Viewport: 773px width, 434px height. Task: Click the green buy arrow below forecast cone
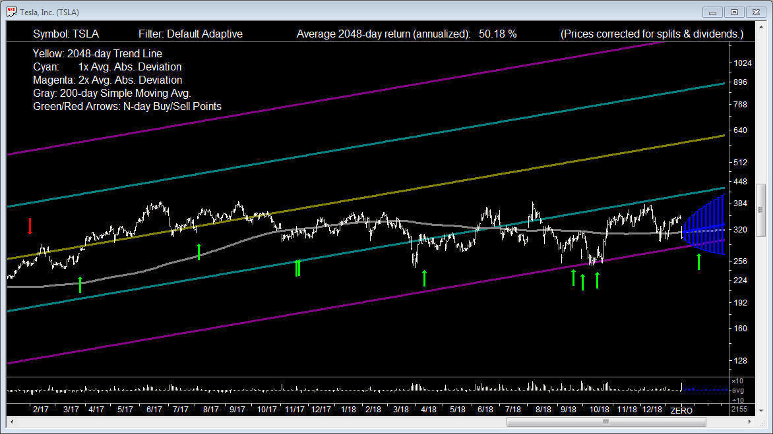698,261
